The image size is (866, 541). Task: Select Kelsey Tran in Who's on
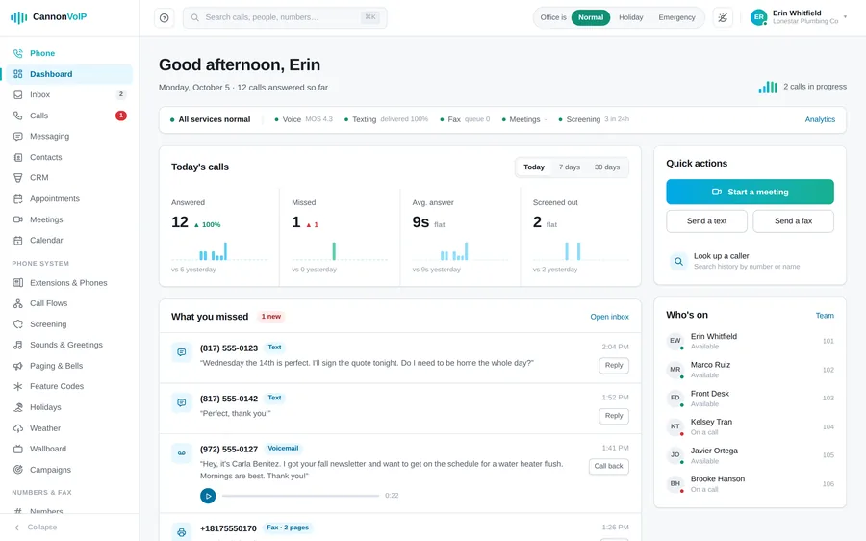(750, 426)
